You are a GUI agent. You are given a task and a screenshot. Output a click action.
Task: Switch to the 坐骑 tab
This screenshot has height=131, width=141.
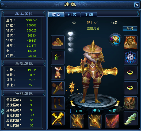89,14
